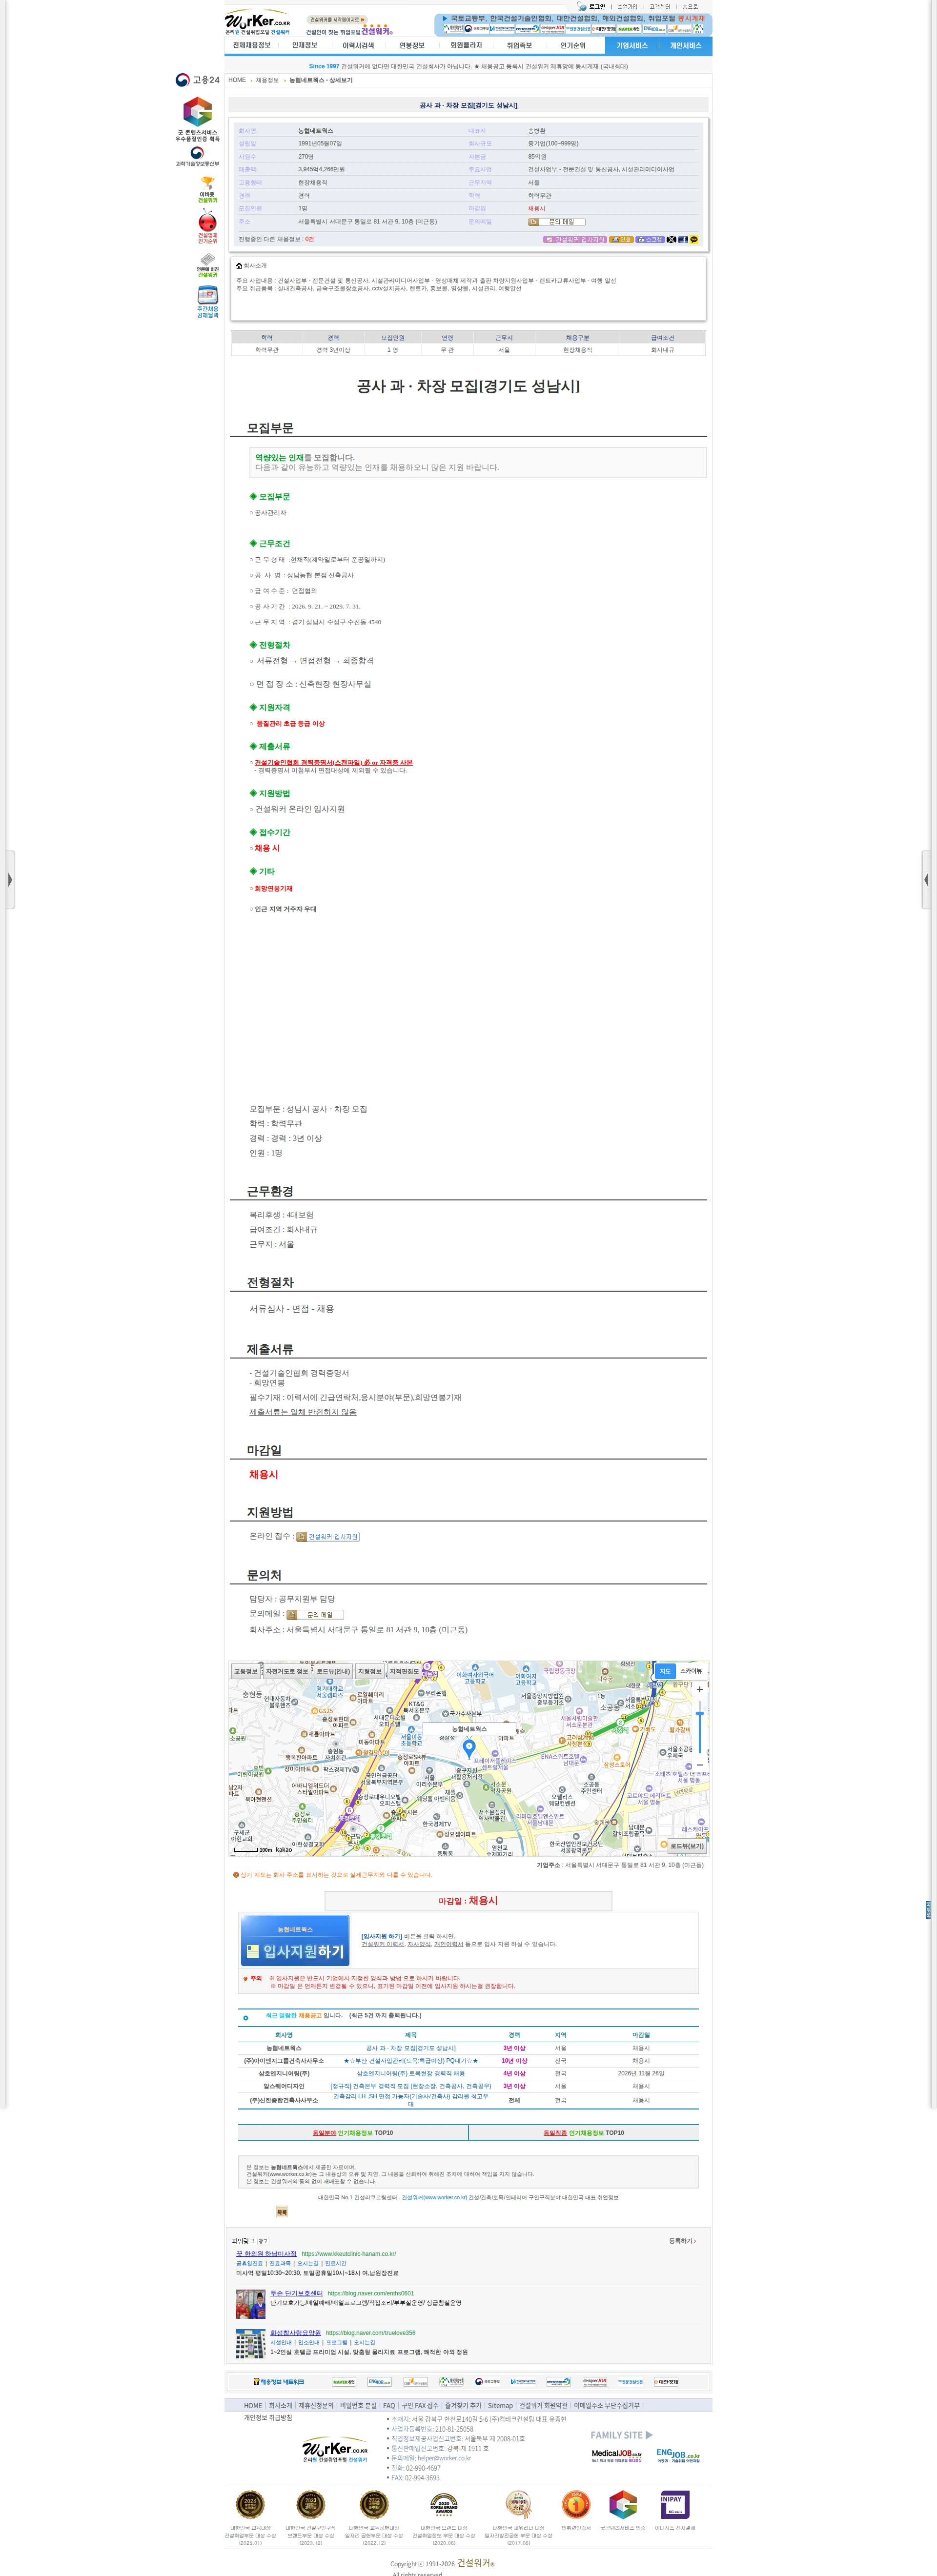
Task: Open the 회원가입 sign-up link
Action: click(627, 6)
